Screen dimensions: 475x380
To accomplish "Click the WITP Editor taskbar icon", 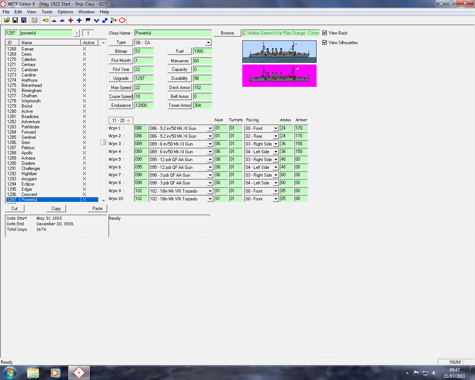I will pyautogui.click(x=79, y=373).
